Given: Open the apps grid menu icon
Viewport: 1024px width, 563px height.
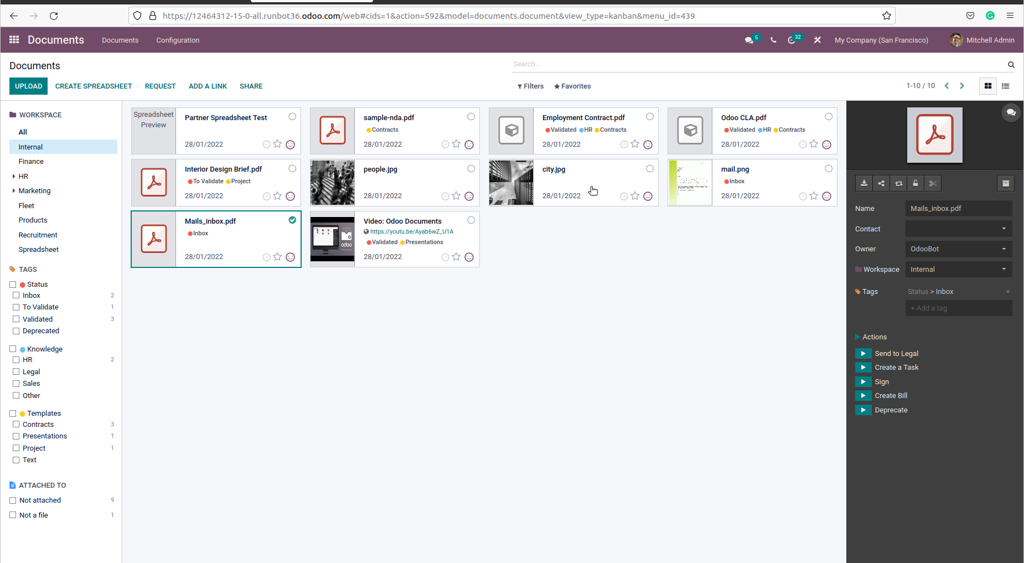Looking at the screenshot, I should (x=14, y=40).
